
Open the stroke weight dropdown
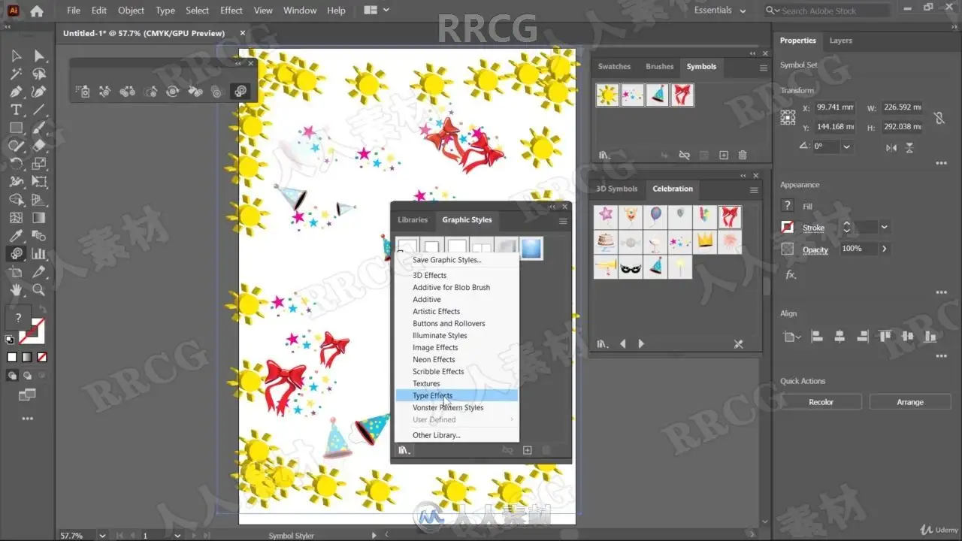coord(885,227)
